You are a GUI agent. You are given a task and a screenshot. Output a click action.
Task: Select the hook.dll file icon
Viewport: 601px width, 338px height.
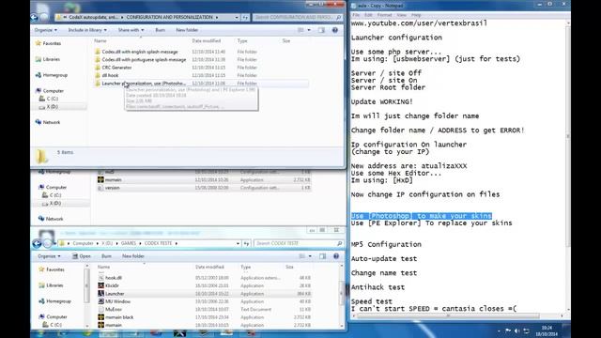click(100, 278)
